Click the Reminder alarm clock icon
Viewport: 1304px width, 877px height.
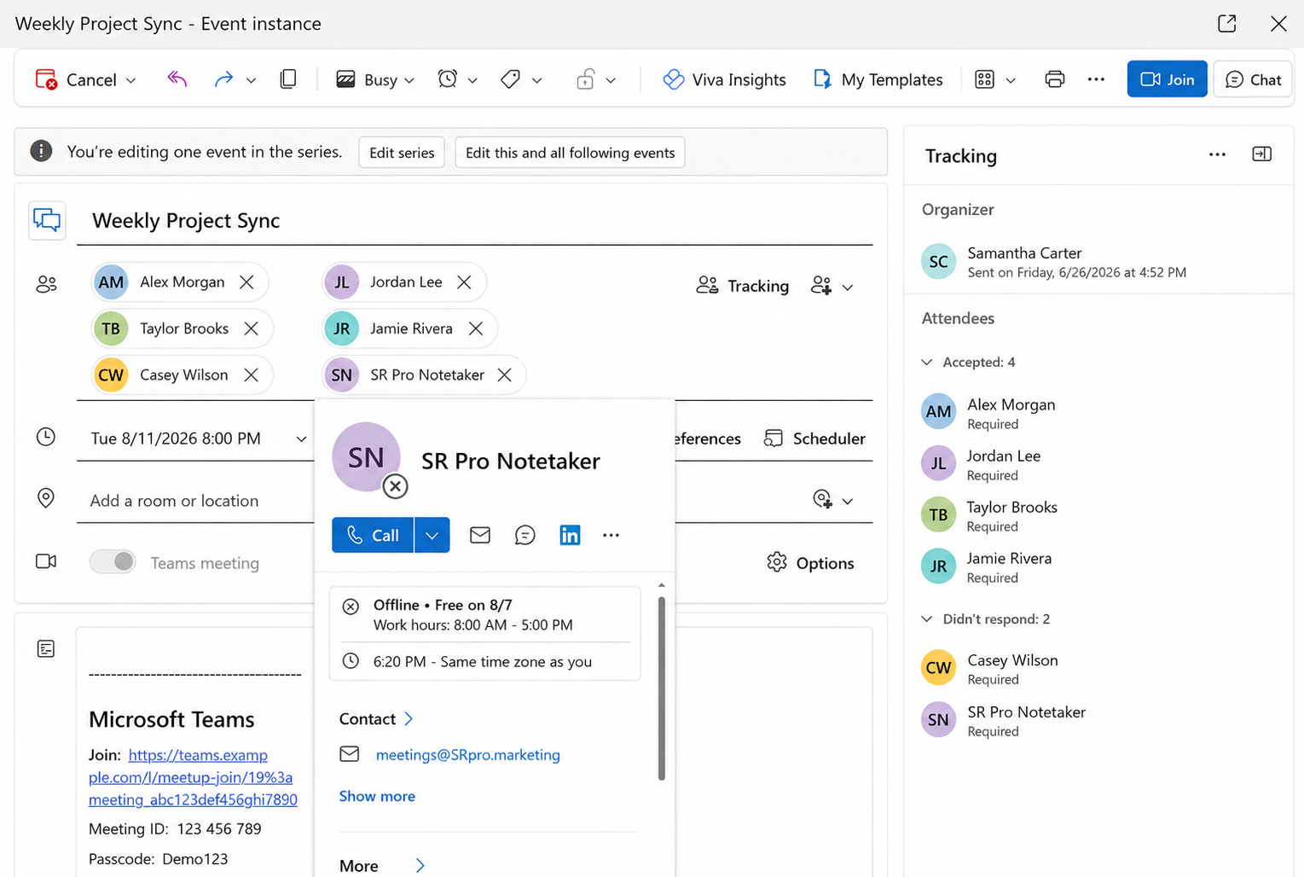[448, 79]
